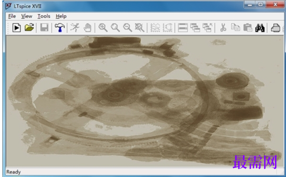
Task: Open the Help menu
Action: coord(61,16)
